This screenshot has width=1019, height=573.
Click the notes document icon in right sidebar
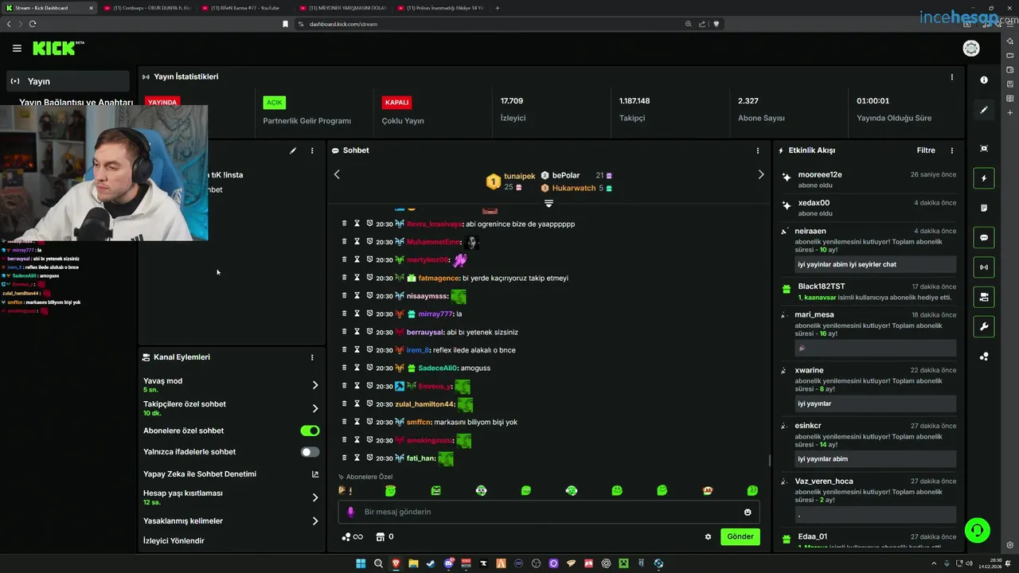984,208
